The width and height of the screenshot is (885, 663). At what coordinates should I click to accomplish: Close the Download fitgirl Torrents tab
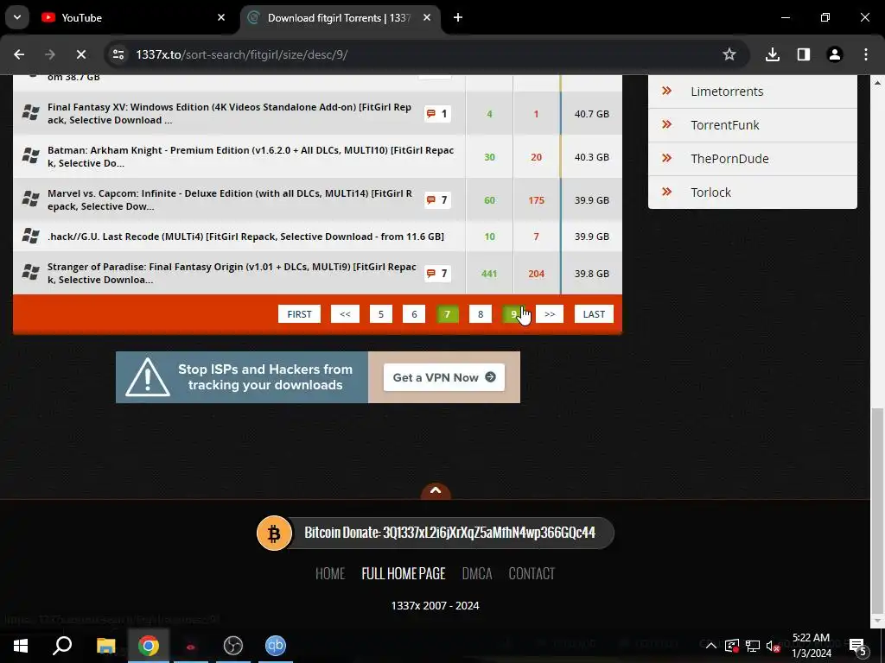click(427, 17)
